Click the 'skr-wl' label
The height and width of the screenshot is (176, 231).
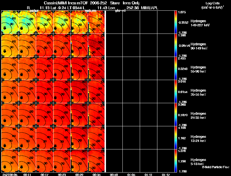[120, 11]
